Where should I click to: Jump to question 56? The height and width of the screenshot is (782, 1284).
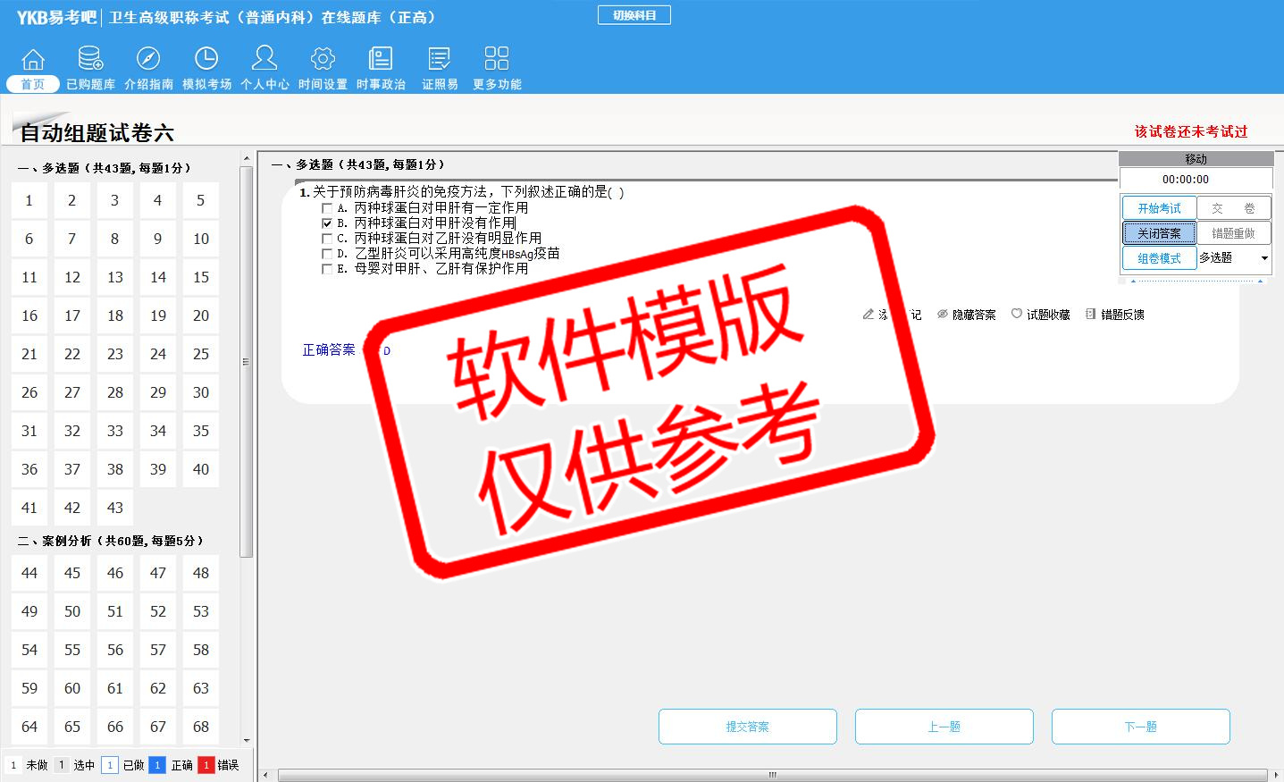[x=115, y=650]
